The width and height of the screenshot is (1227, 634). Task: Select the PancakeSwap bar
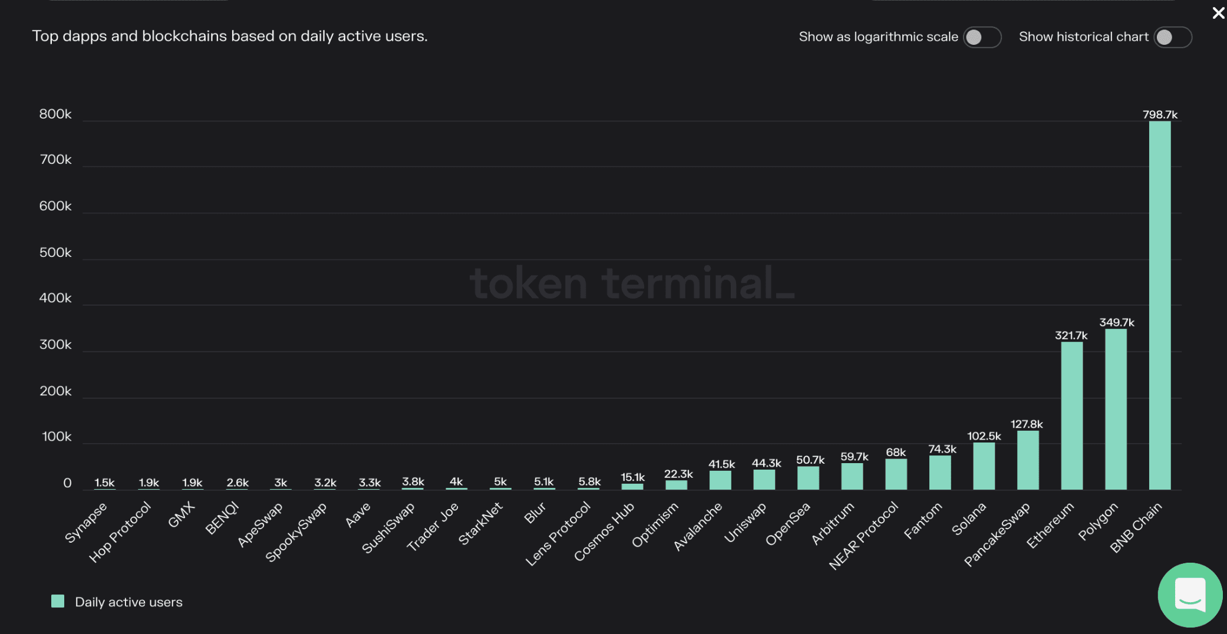coord(1028,460)
